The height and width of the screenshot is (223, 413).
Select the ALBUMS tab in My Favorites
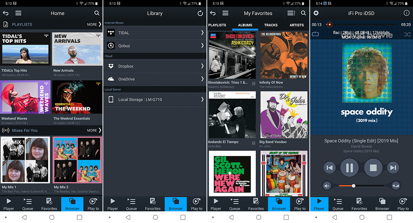245,25
